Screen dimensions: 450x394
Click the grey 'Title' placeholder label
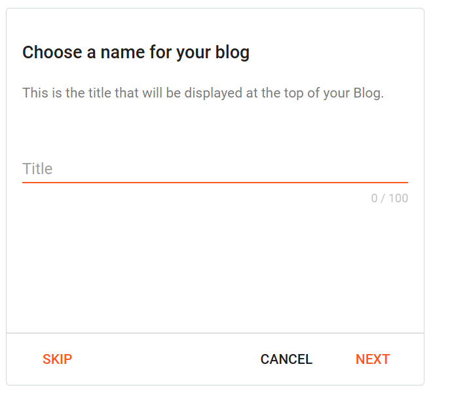pos(37,169)
